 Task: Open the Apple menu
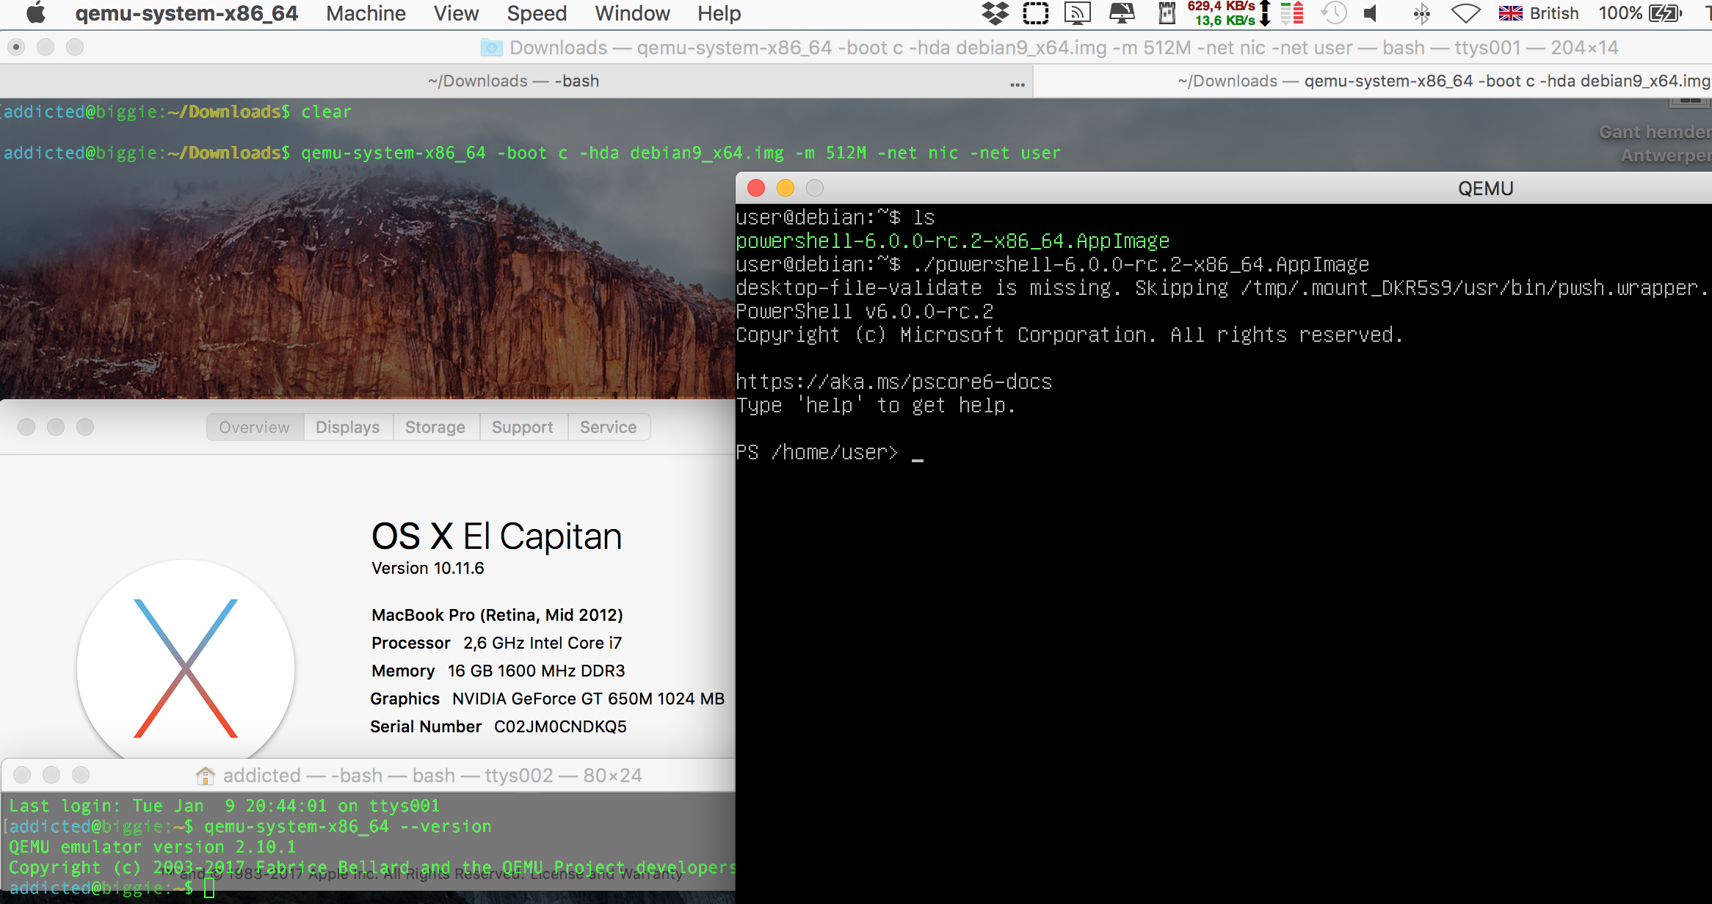35,13
